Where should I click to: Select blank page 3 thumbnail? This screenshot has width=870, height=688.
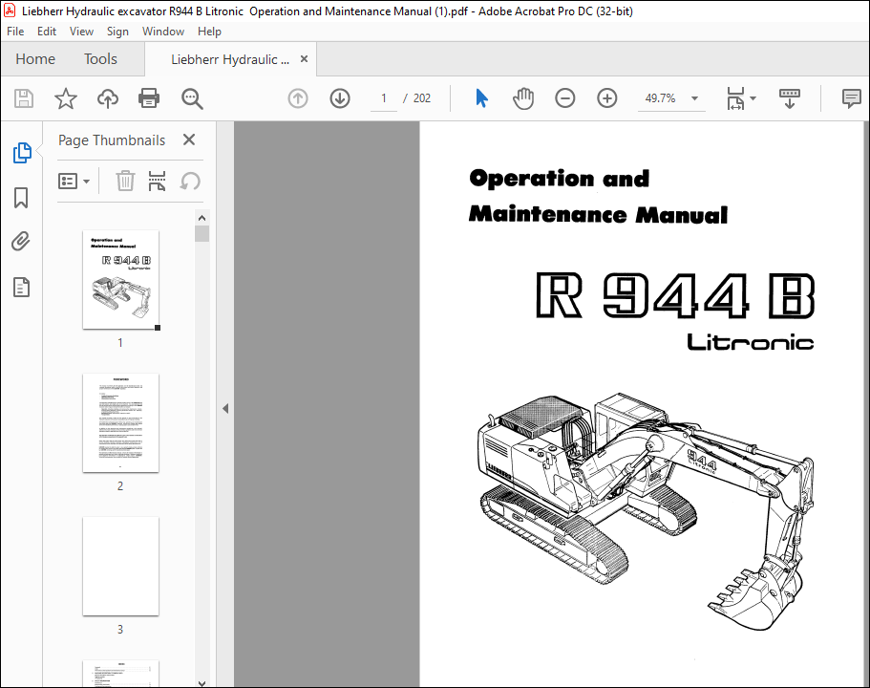point(121,567)
